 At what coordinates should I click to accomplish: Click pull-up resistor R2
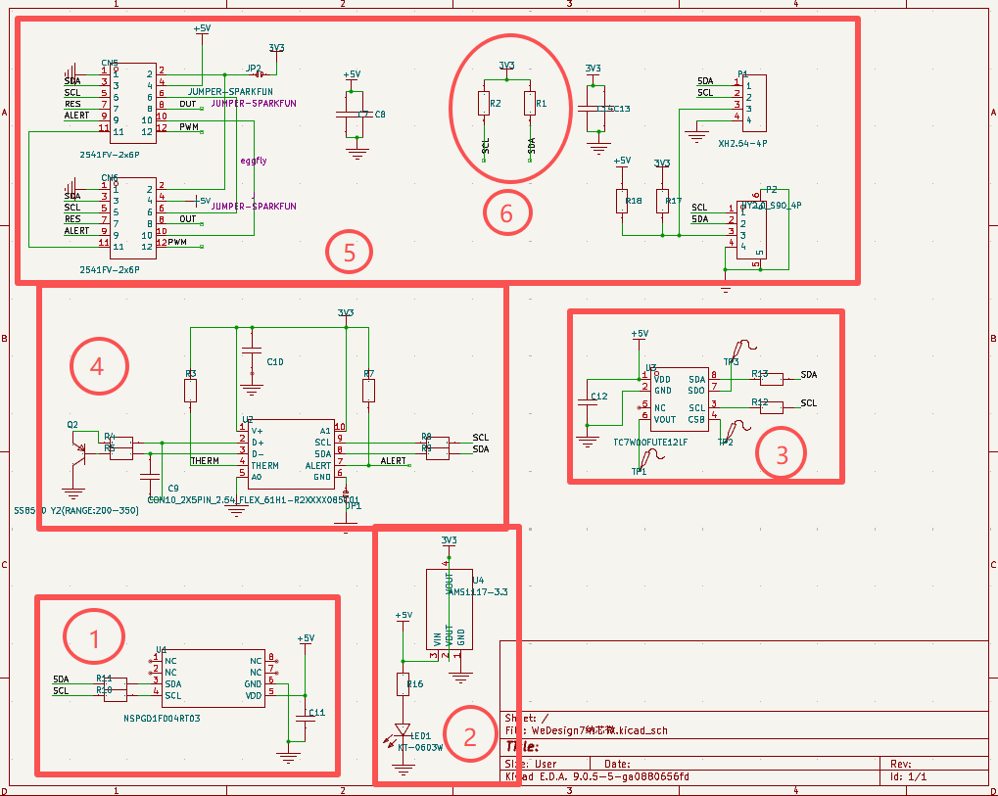click(x=484, y=104)
